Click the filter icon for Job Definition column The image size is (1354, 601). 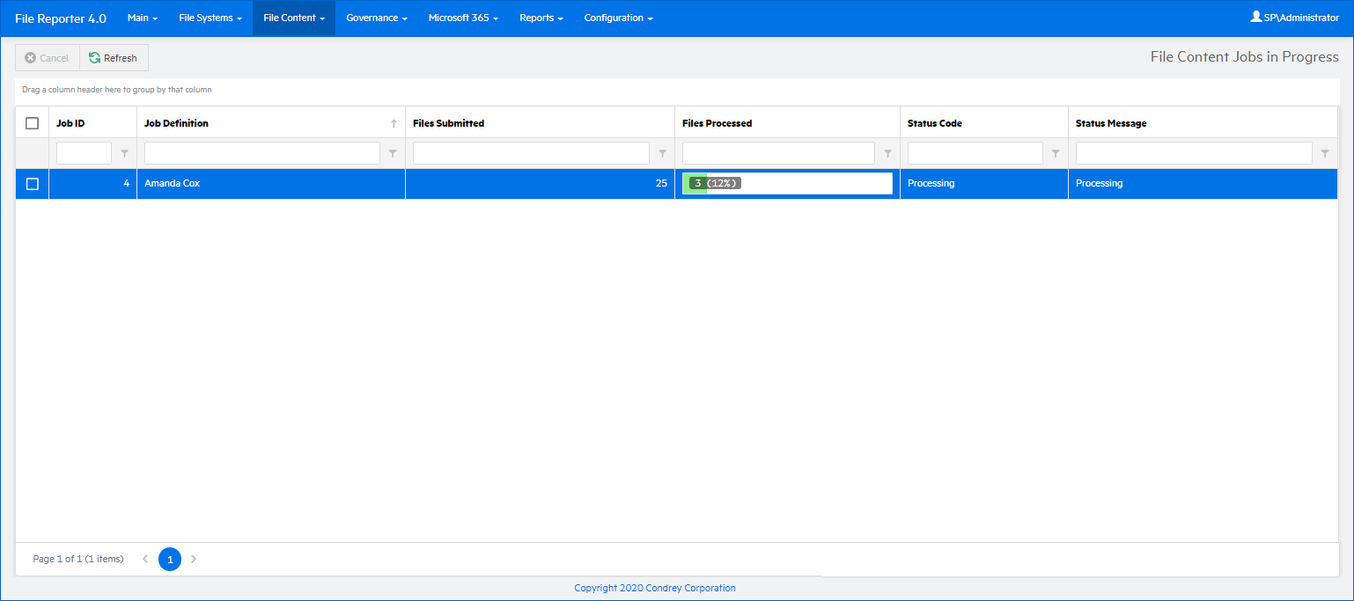pyautogui.click(x=393, y=153)
